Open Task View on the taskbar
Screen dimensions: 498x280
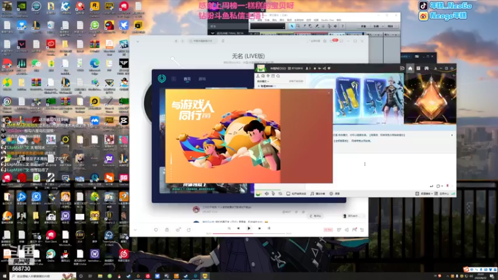click(90, 276)
